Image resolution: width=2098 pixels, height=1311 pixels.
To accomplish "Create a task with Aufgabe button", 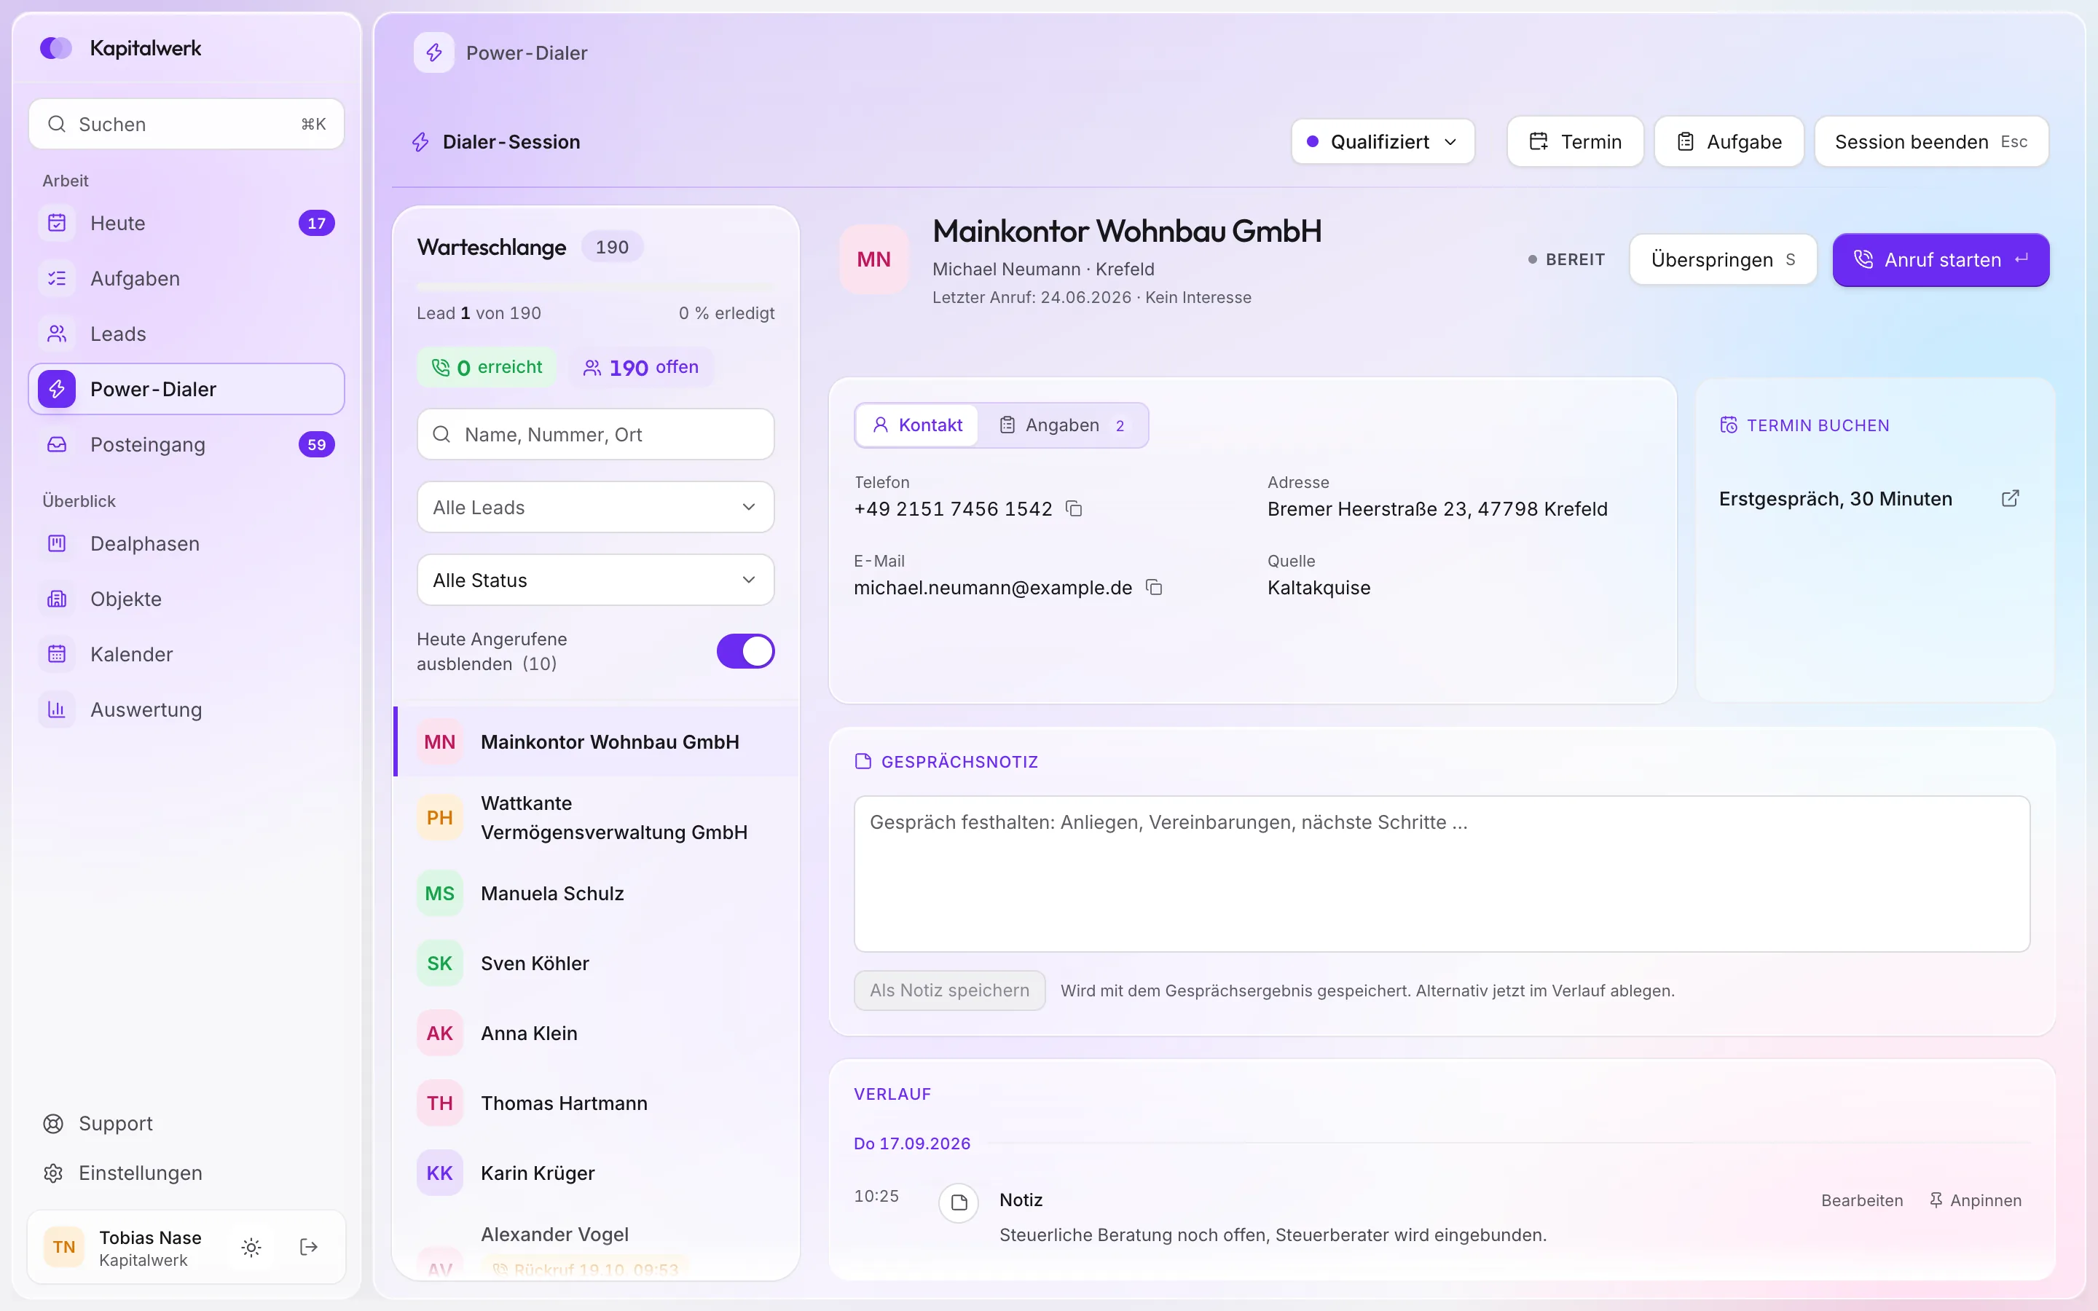I will (1729, 141).
